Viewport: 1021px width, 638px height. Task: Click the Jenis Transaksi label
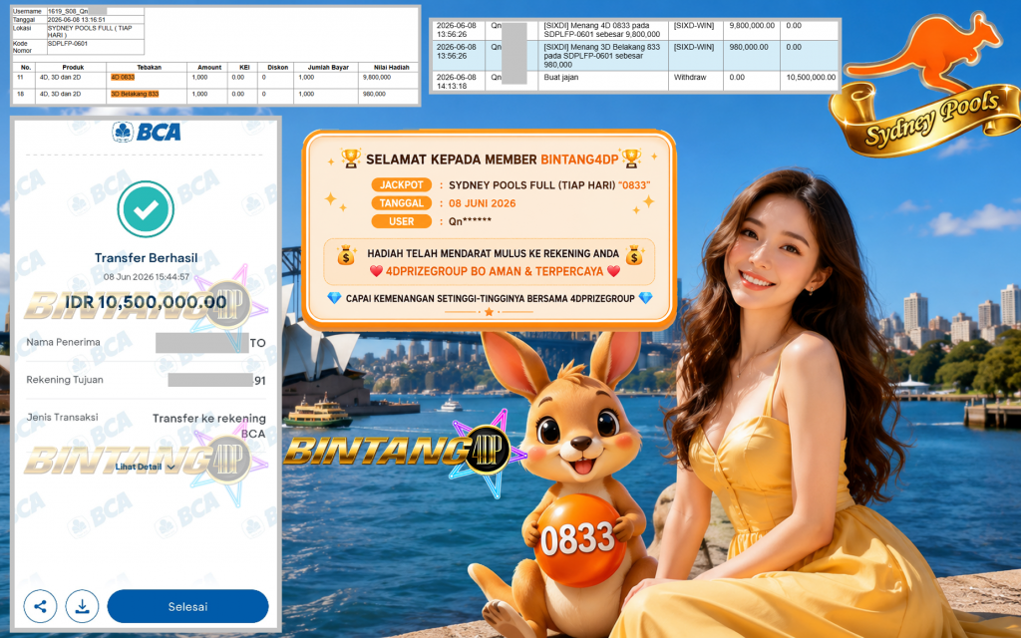[x=62, y=418]
